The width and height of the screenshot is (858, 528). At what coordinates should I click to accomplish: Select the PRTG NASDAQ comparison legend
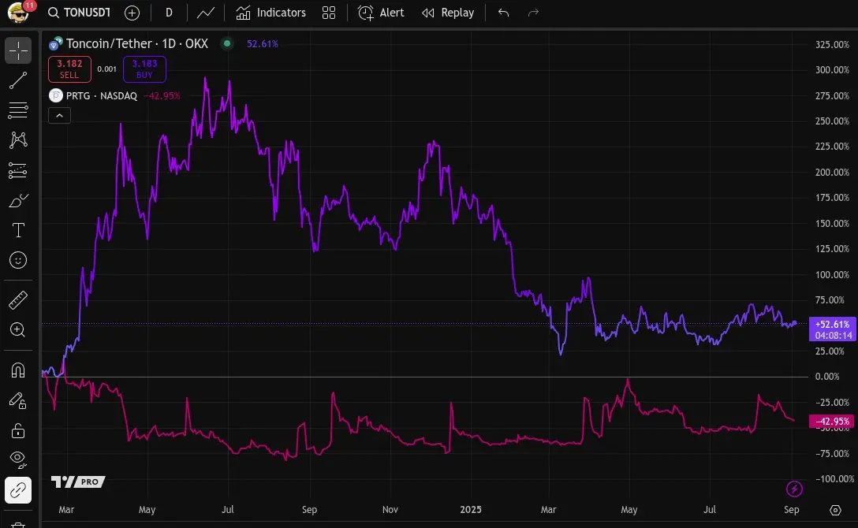[x=102, y=95]
